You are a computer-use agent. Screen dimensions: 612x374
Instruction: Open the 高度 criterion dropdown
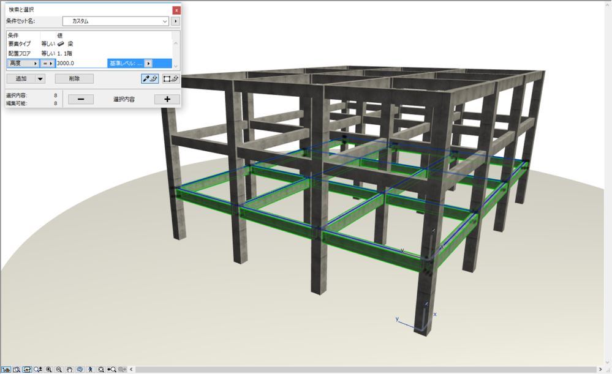point(23,63)
